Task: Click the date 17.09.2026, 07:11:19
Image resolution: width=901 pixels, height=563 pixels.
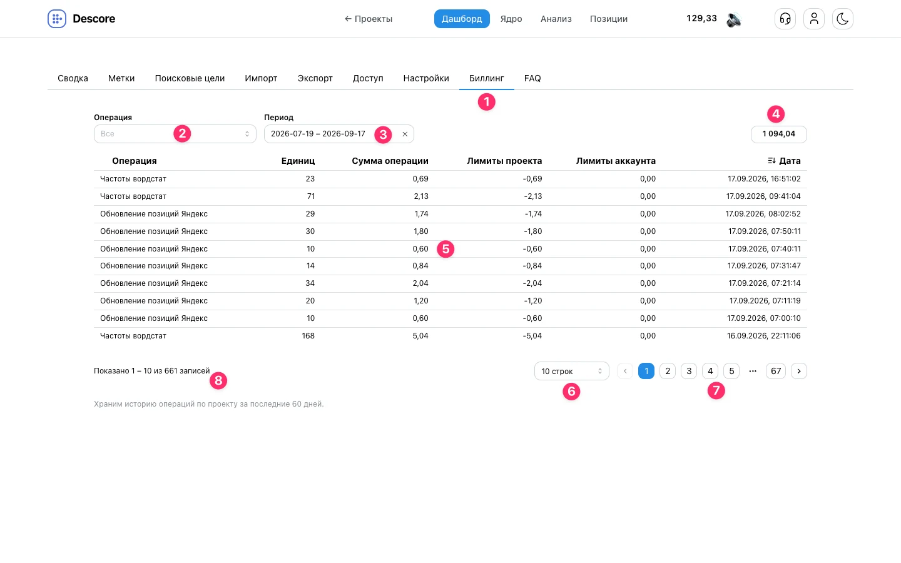Action: click(x=765, y=301)
